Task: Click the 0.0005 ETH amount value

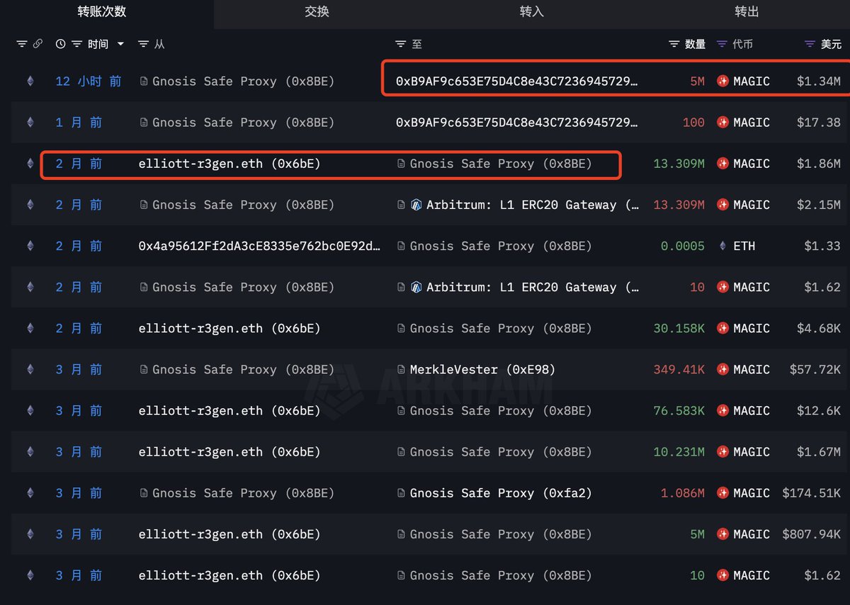Action: point(683,246)
